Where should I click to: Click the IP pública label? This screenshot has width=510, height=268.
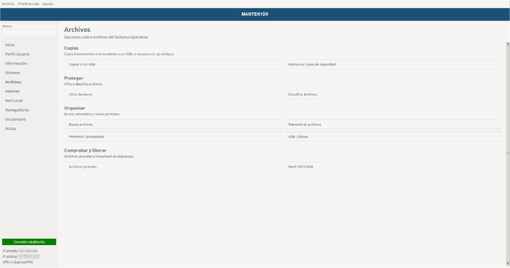click(10, 256)
